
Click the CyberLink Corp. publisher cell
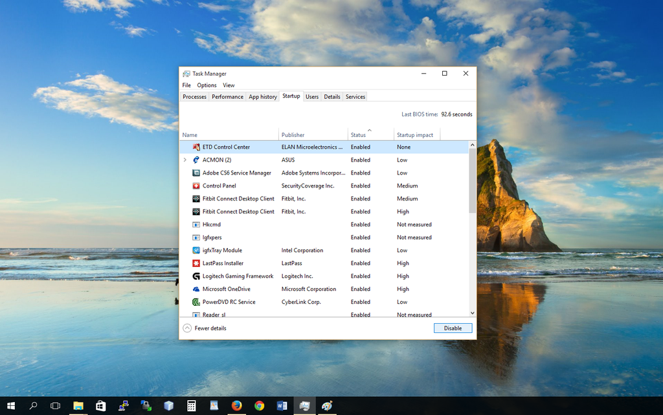(301, 302)
